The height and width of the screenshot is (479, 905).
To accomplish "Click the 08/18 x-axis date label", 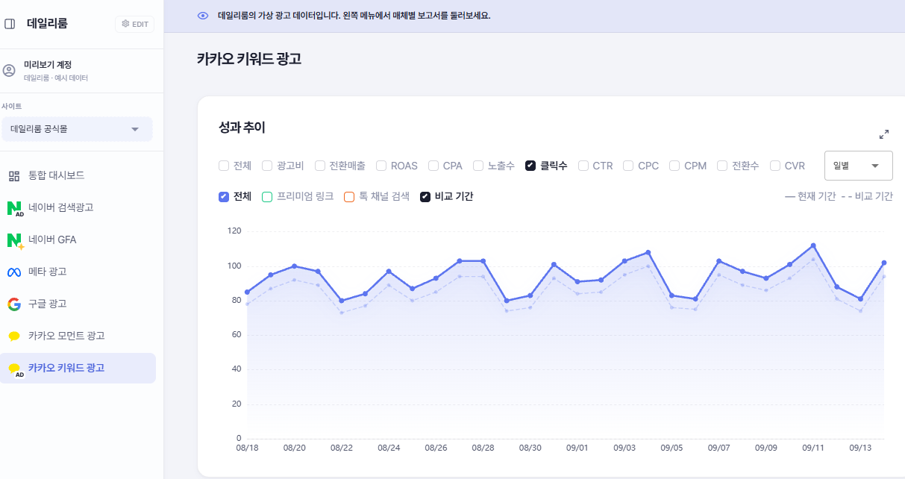I will [x=247, y=448].
